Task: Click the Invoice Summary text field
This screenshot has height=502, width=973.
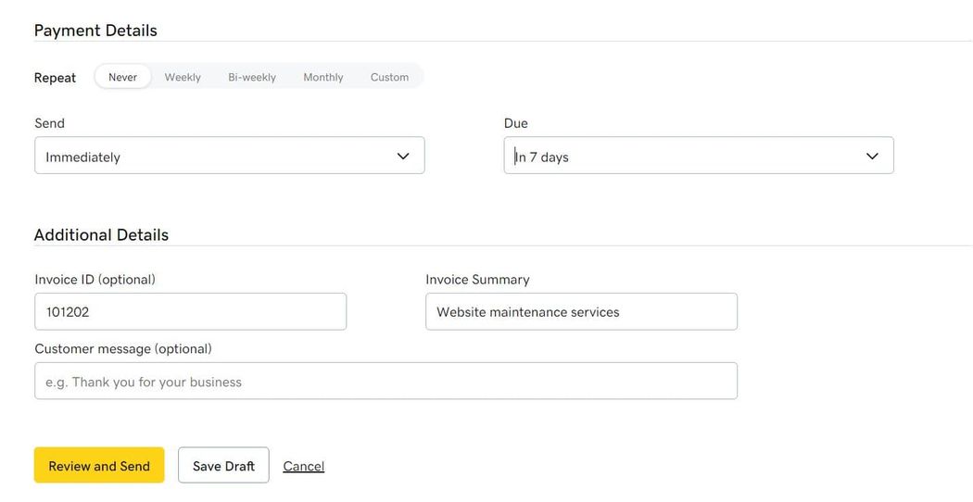Action: [581, 311]
